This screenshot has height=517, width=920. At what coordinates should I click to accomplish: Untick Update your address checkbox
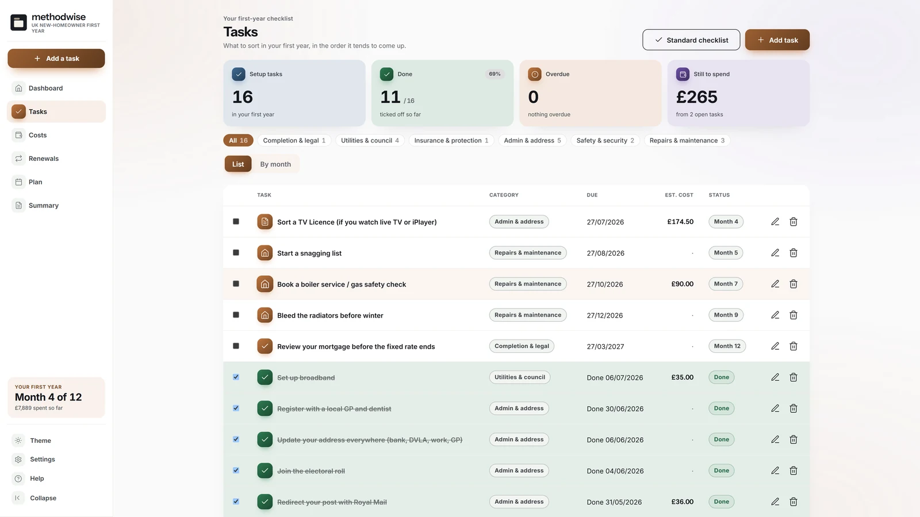click(x=236, y=439)
